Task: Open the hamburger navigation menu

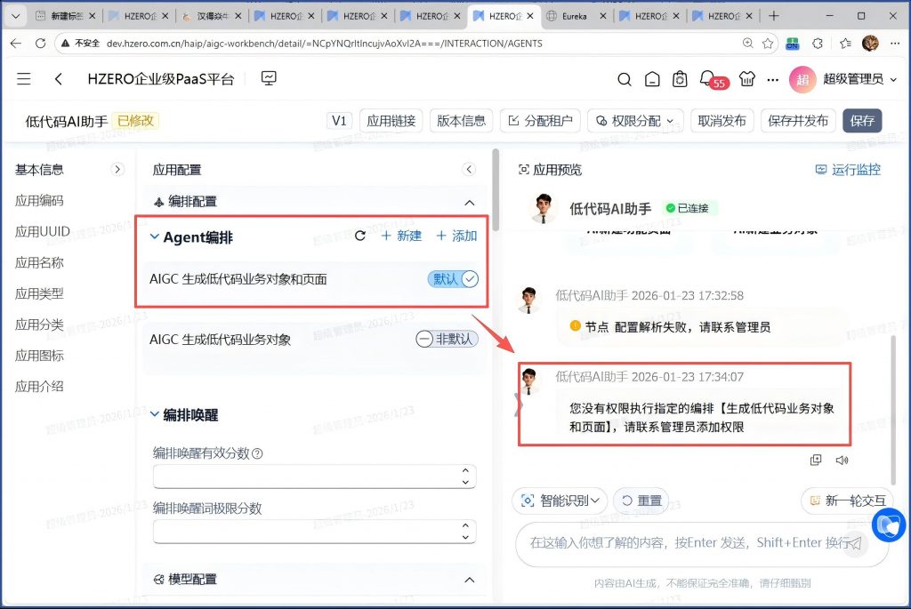Action: tap(24, 79)
